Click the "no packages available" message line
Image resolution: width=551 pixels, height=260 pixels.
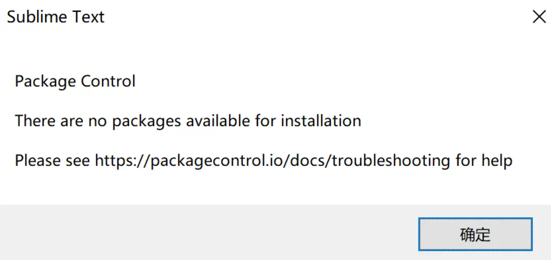[188, 121]
